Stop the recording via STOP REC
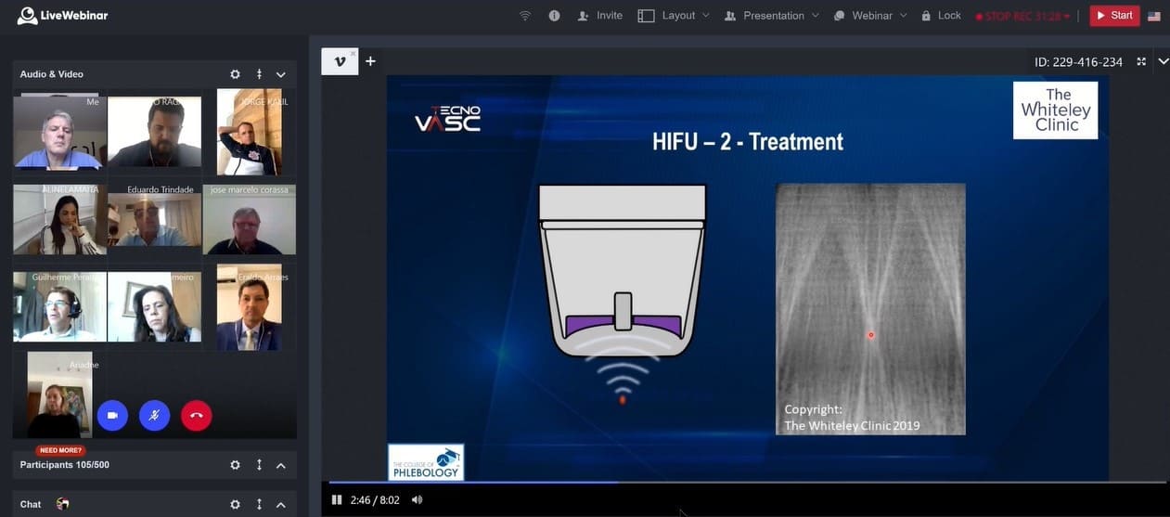 1022,16
